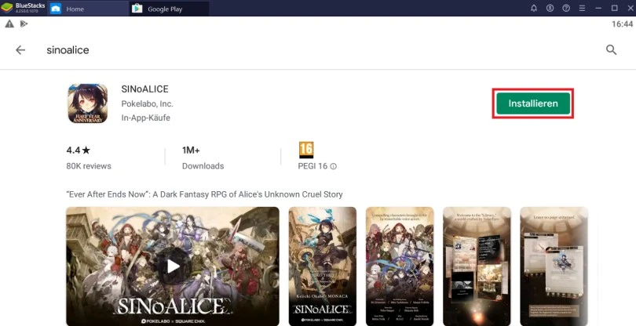Open the Keiichi Okabe MONACA screenshot
636x326 pixels.
point(323,266)
